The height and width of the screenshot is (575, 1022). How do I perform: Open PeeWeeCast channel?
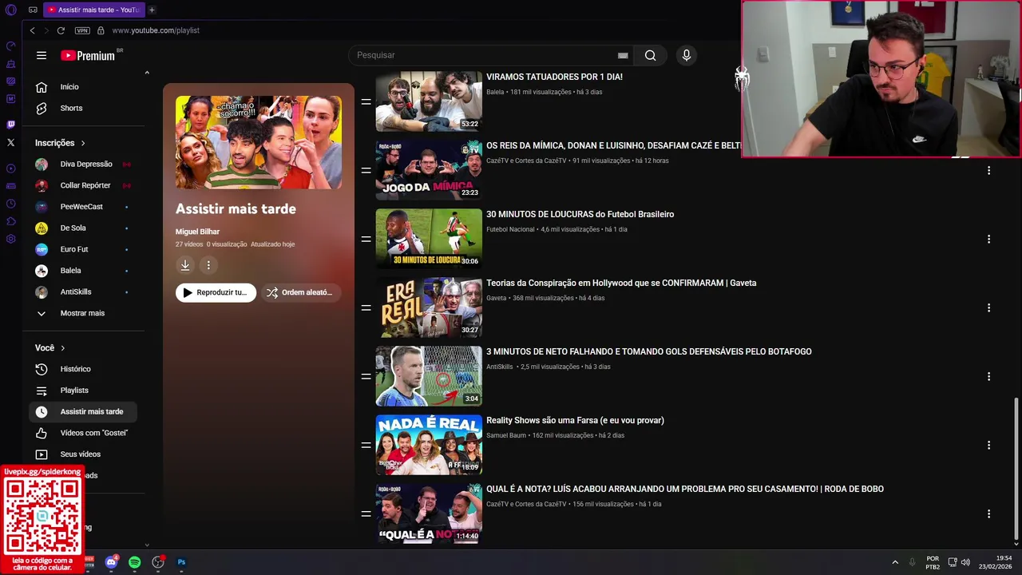point(83,207)
